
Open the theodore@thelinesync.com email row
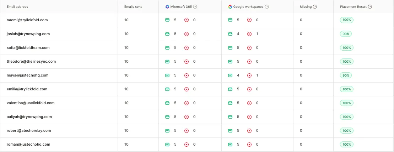pos(31,62)
